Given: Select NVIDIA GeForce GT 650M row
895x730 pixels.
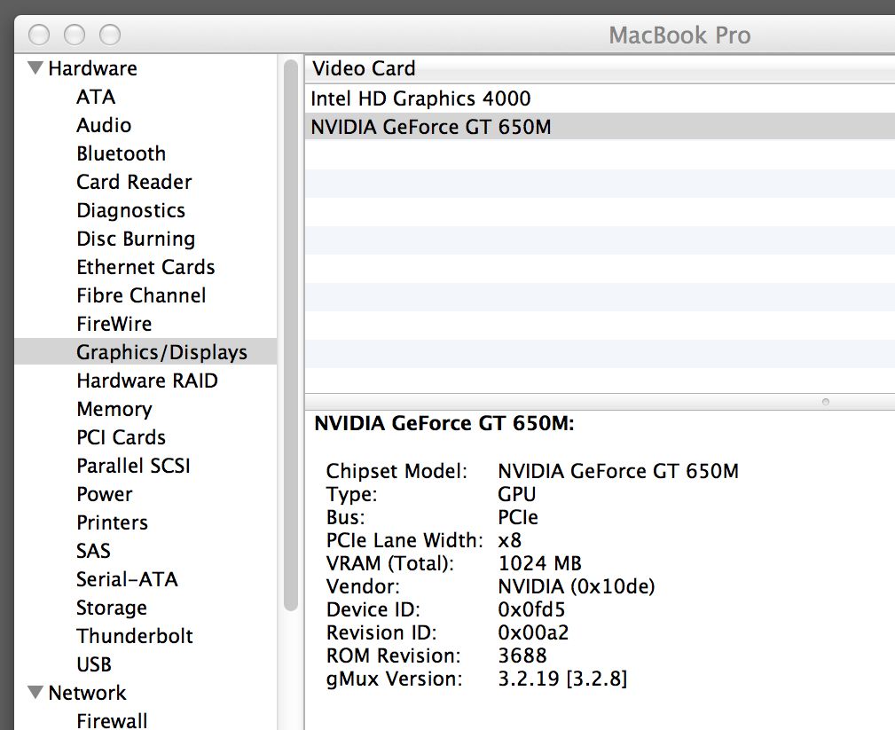Looking at the screenshot, I should 430,127.
